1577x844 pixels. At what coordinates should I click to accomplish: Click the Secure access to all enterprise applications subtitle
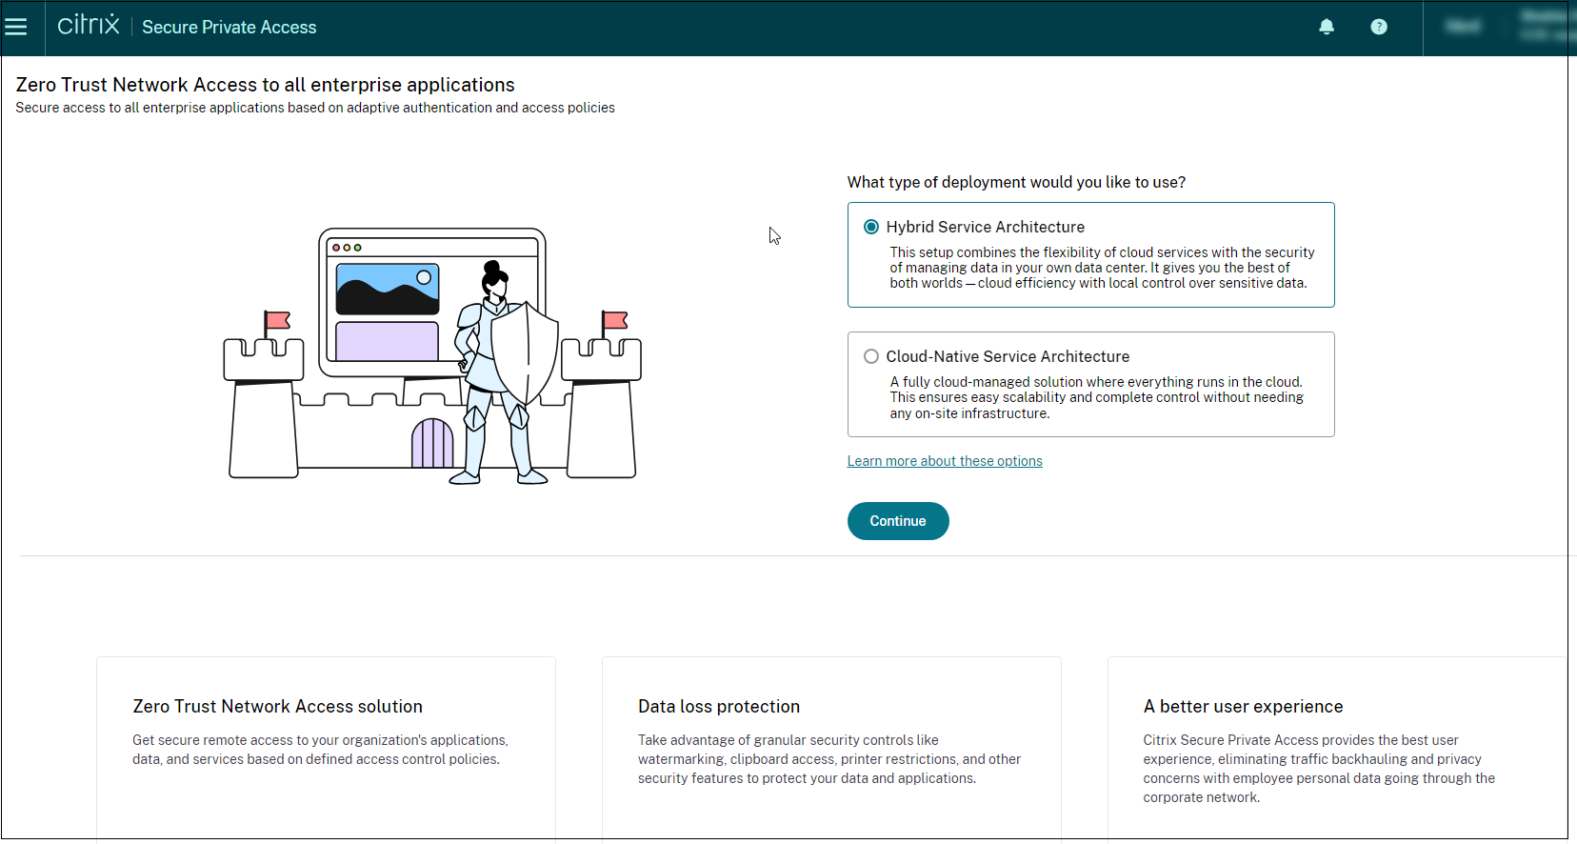315,108
